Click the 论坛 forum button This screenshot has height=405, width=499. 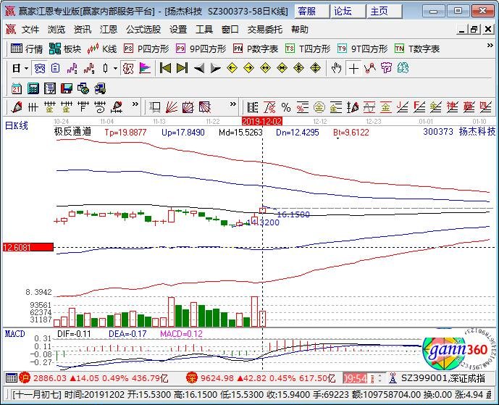[348, 11]
